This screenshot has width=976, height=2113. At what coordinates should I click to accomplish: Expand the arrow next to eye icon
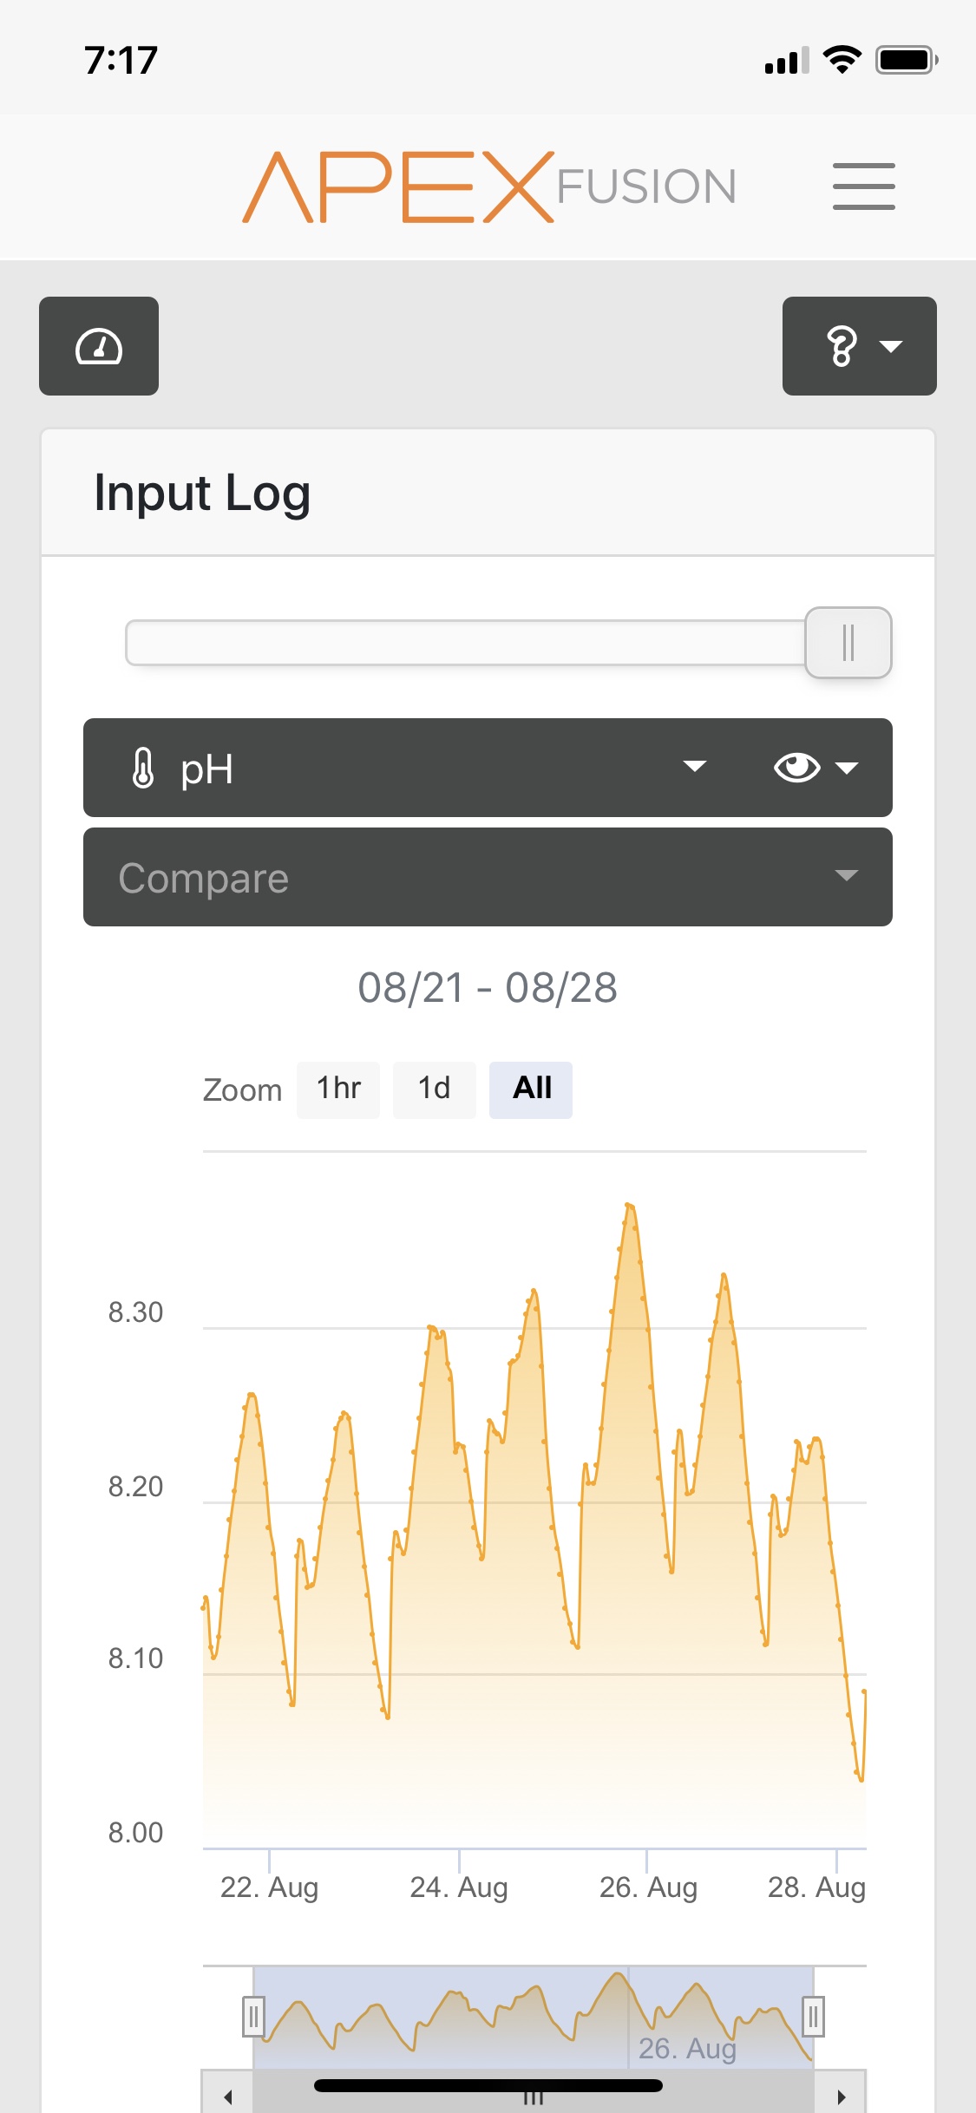[x=847, y=768]
